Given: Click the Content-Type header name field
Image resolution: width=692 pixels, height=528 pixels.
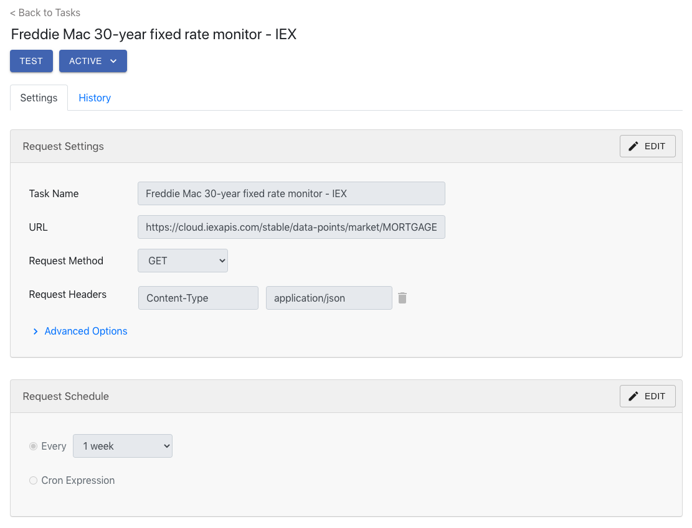Looking at the screenshot, I should point(198,298).
